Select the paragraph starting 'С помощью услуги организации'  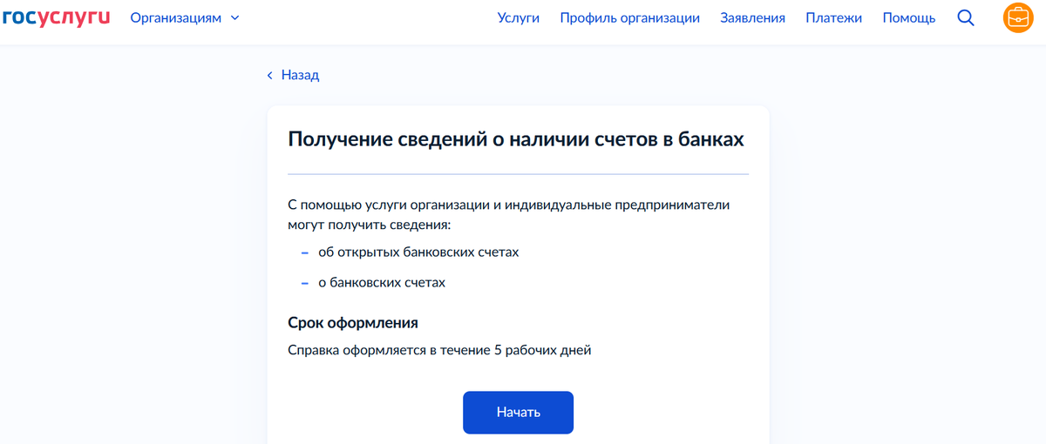508,215
